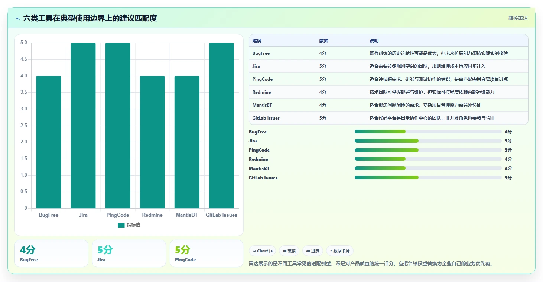Click the BugFree label in progress list

(258, 132)
